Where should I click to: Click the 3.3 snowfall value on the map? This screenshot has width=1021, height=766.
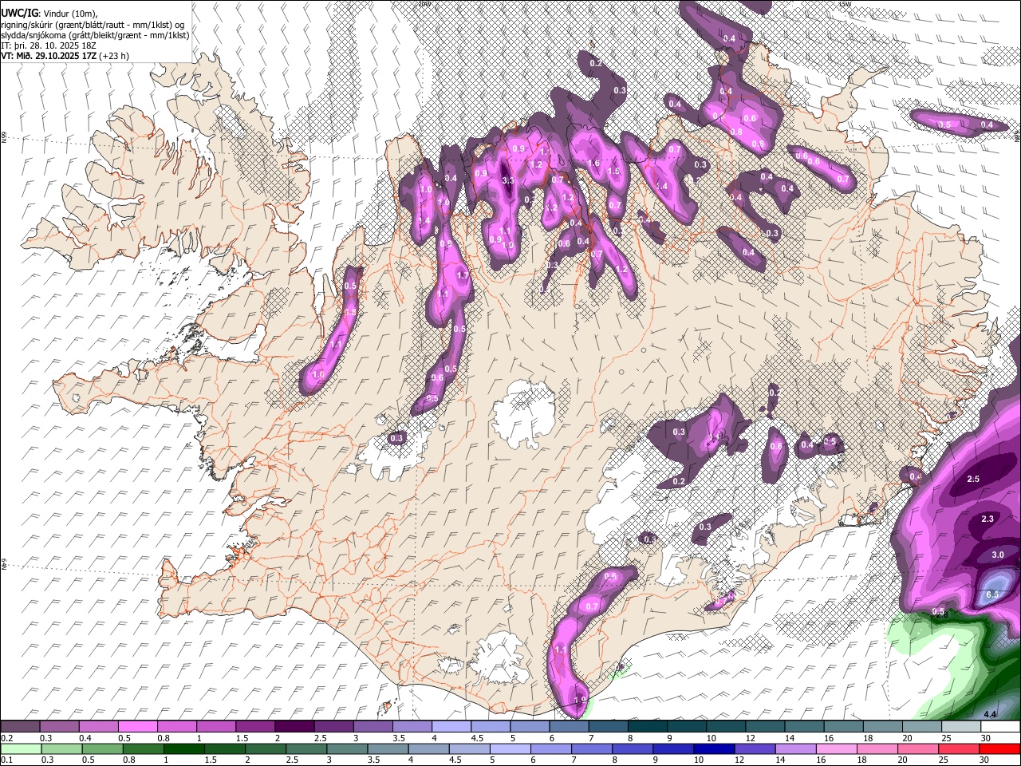pyautogui.click(x=508, y=181)
